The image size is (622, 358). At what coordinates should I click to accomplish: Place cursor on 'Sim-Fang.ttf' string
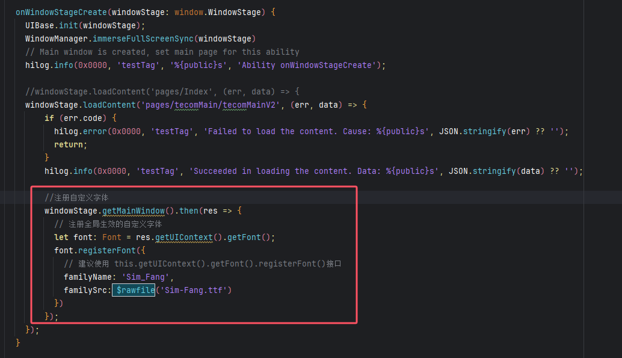coord(194,290)
